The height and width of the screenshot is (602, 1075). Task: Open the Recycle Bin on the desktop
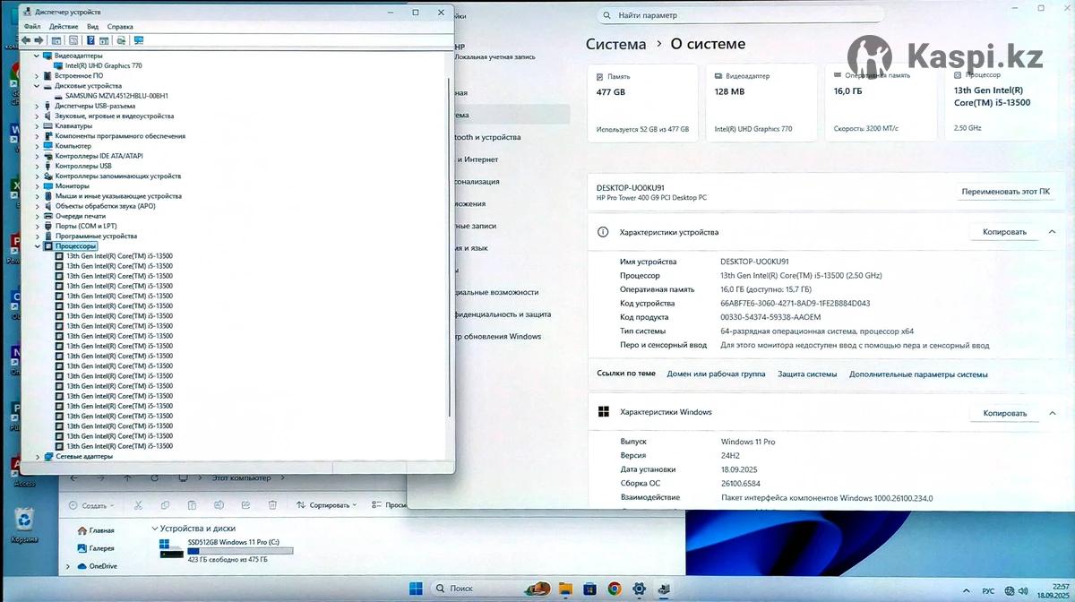24,521
